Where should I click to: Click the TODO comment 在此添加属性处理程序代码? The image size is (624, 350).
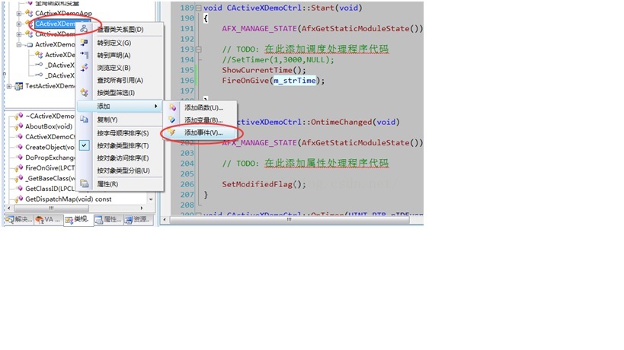(326, 164)
